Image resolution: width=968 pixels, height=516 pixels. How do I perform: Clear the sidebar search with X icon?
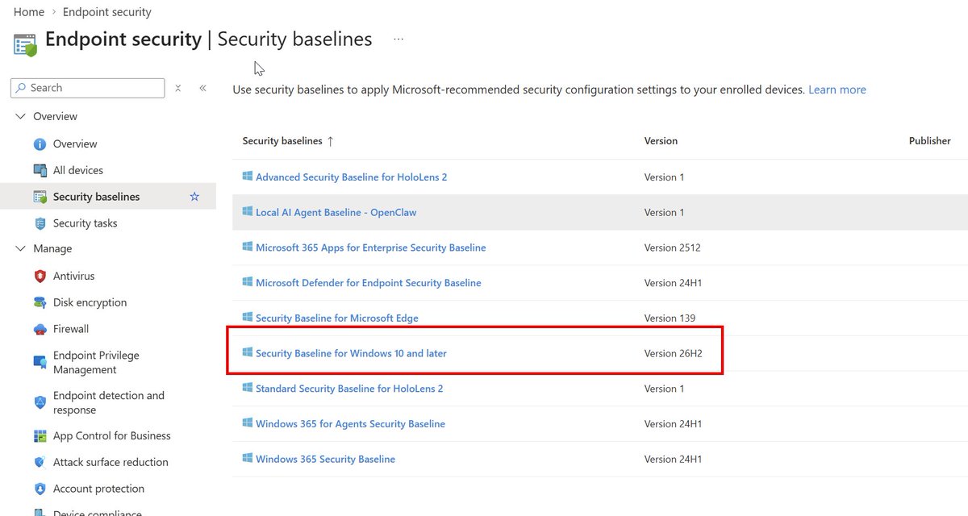coord(178,88)
